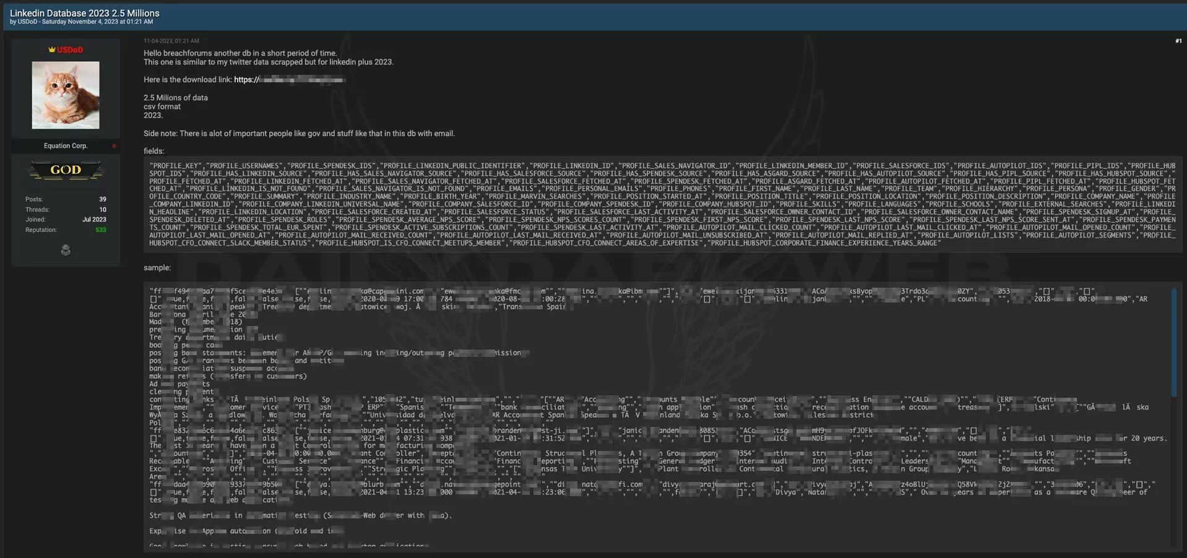1187x558 pixels.
Task: Select the 'fields:' label above the code block
Action: (153, 150)
